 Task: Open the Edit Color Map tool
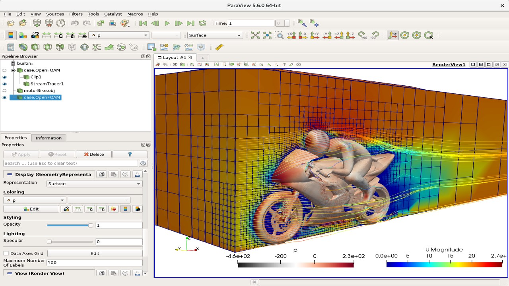[x=23, y=35]
